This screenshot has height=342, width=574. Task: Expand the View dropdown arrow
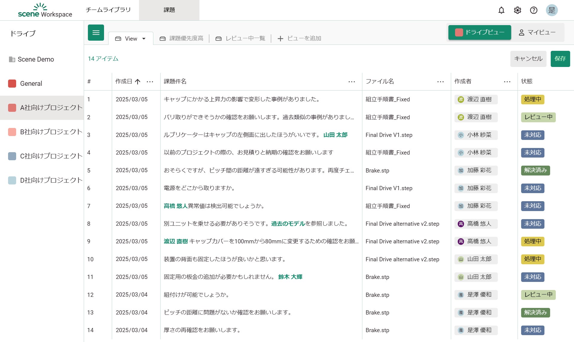(x=144, y=39)
